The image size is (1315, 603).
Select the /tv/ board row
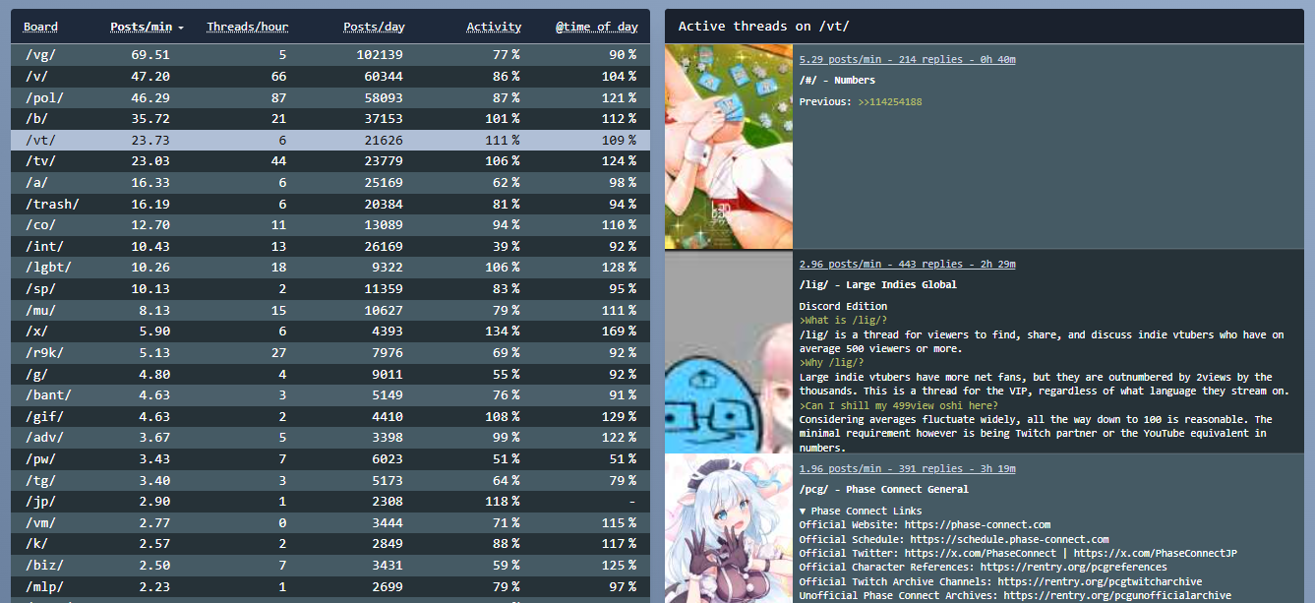[330, 161]
